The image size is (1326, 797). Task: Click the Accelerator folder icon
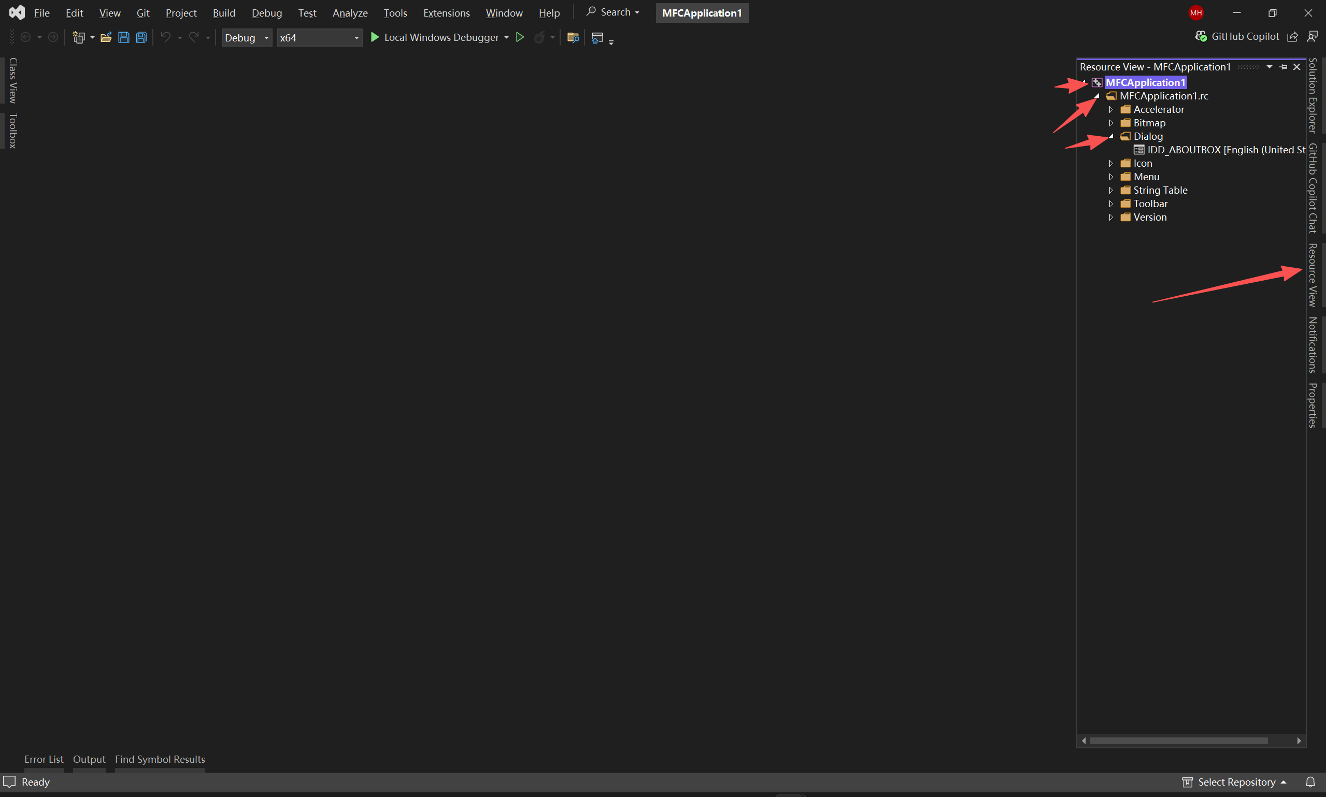pos(1125,109)
